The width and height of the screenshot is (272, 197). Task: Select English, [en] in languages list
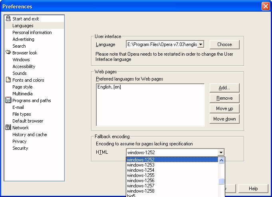pos(109,87)
